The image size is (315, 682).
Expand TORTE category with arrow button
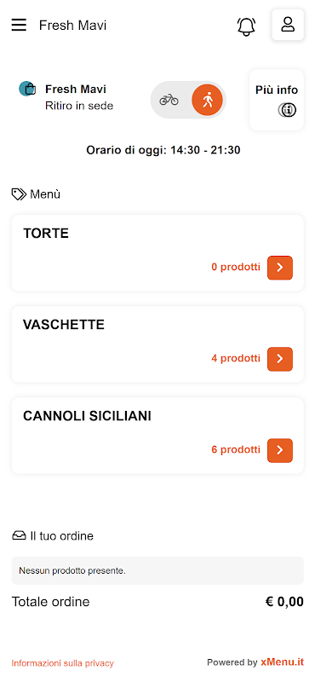pos(280,268)
